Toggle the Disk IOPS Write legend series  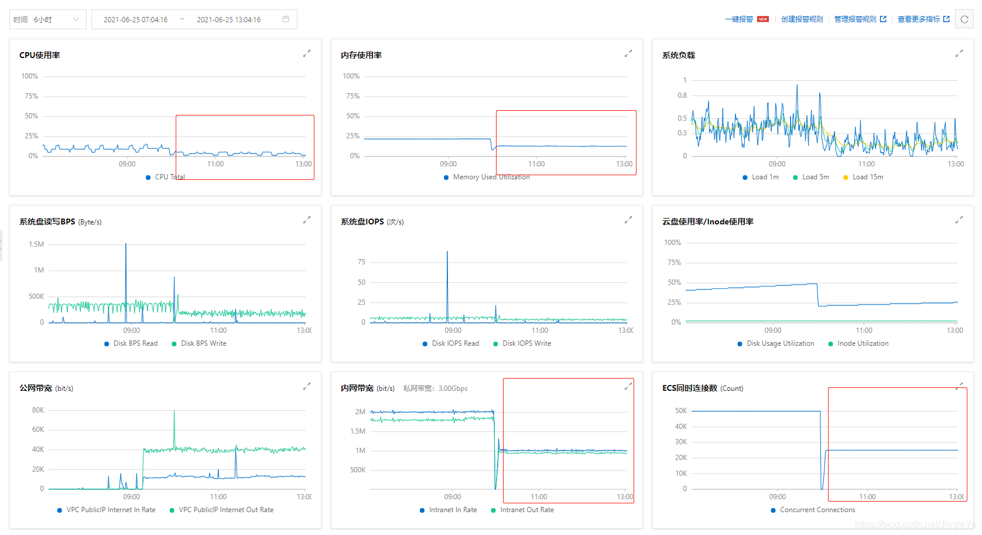point(522,343)
